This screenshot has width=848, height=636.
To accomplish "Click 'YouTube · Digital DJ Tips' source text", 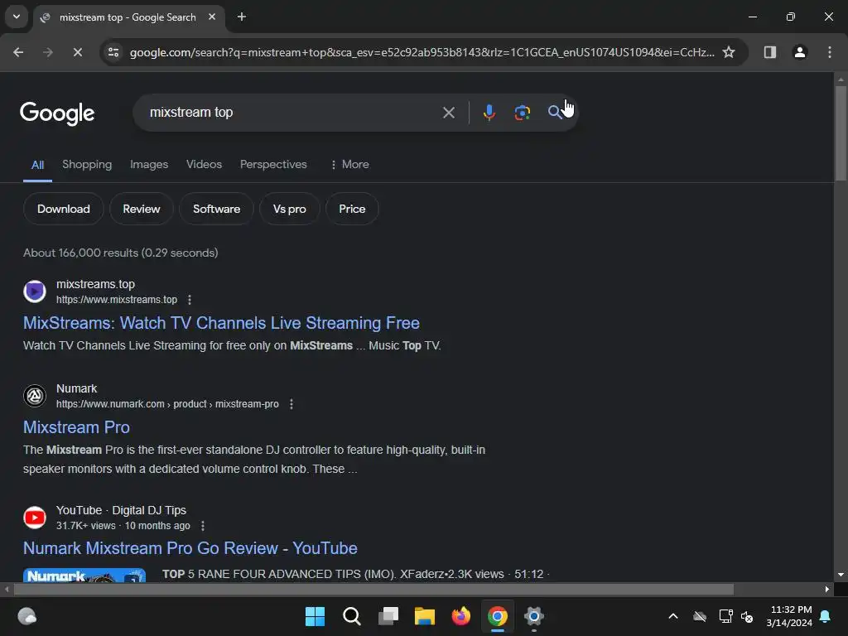I will tap(121, 510).
